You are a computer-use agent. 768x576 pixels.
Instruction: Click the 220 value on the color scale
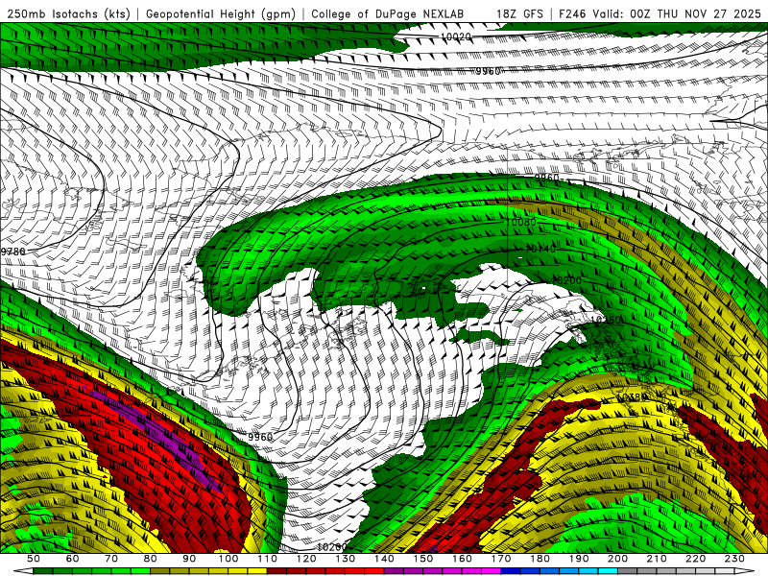(695, 559)
